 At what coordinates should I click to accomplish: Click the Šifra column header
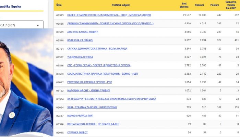59,5
